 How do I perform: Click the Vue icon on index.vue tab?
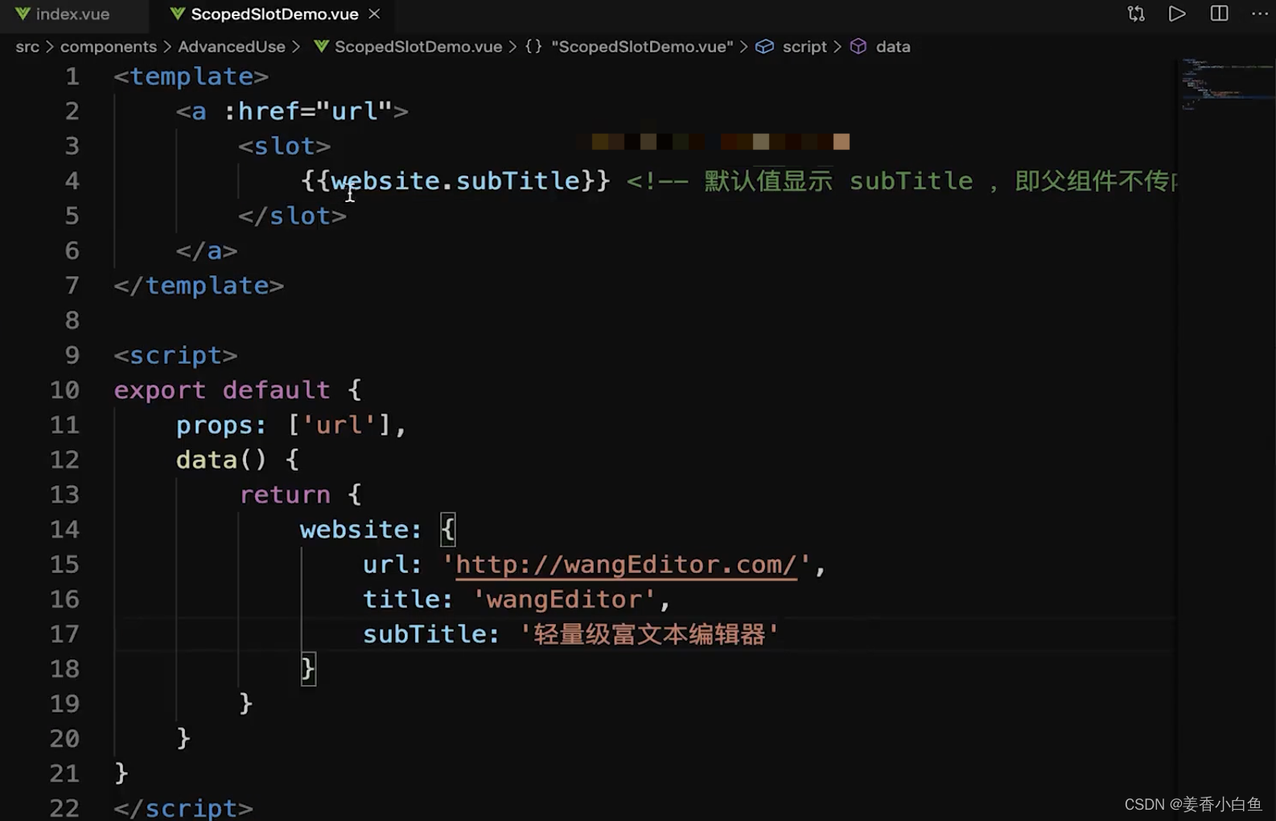tap(23, 14)
